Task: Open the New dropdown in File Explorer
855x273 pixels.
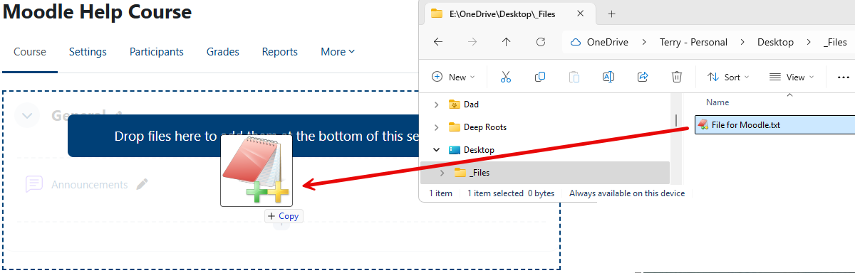Action: 454,77
